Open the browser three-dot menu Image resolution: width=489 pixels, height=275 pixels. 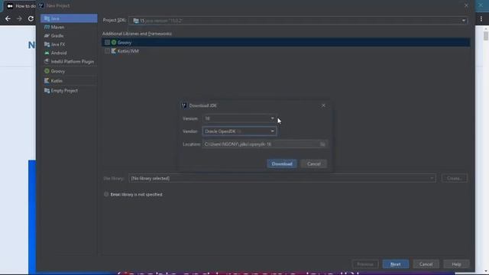(x=481, y=19)
